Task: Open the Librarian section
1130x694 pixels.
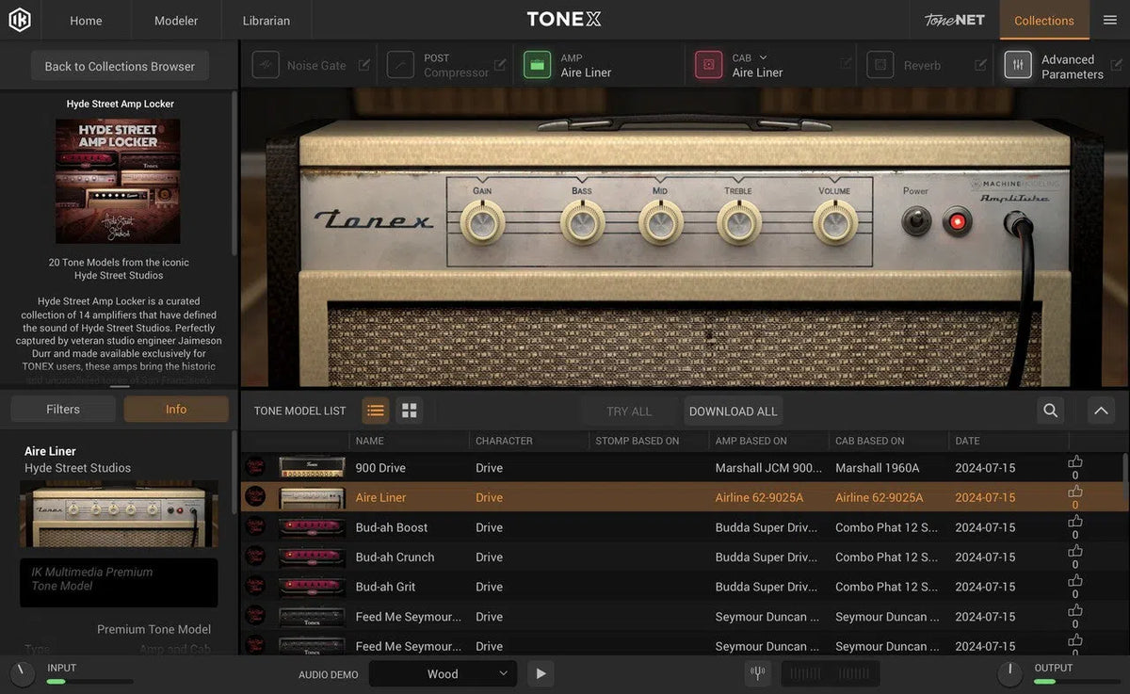Action: (266, 20)
